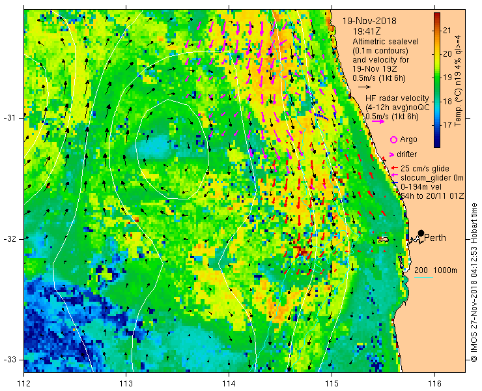Click the 116 longitude axis label
The height and width of the screenshot is (391, 482).
click(x=434, y=384)
